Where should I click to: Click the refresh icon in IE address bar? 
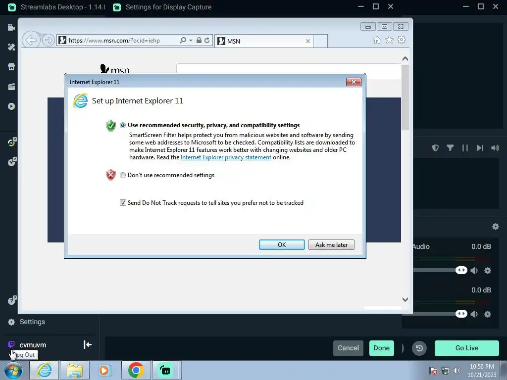pos(207,41)
